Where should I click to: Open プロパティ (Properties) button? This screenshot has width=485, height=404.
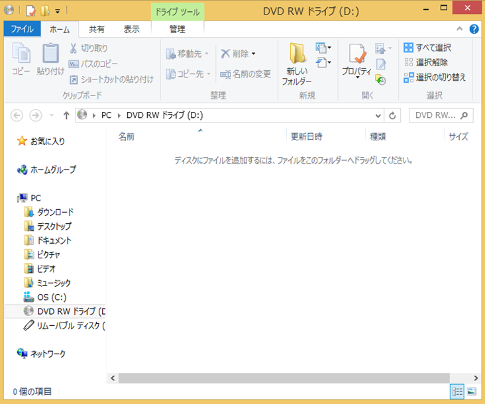(356, 60)
